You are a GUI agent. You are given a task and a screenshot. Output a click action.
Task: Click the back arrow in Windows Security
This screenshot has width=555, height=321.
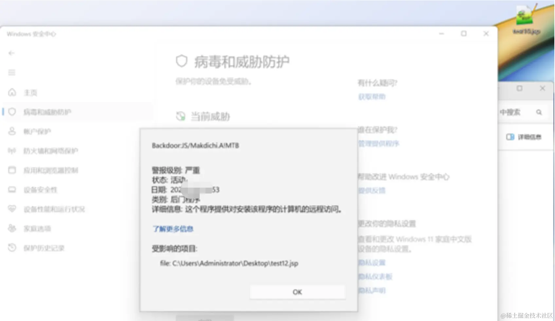point(11,53)
